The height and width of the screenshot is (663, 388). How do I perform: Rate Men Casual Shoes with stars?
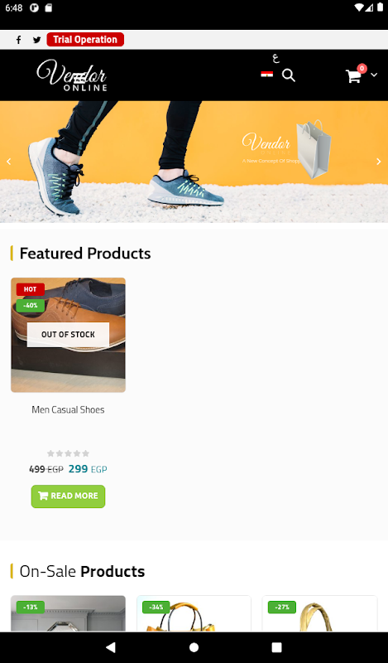tap(68, 453)
